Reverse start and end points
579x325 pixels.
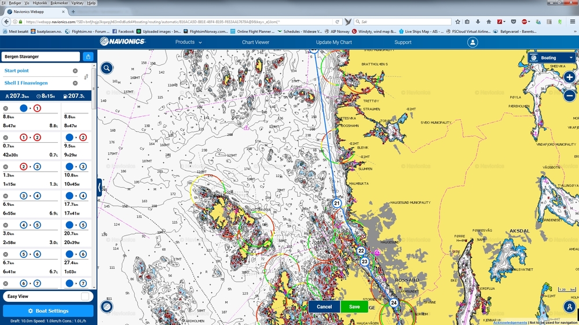tap(86, 77)
